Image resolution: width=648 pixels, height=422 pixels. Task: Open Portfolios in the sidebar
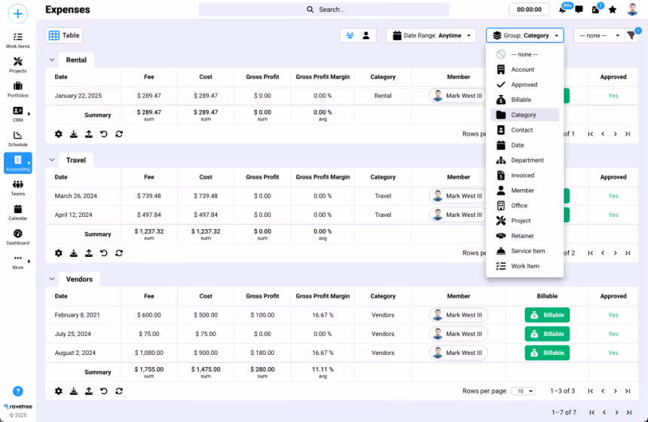18,90
